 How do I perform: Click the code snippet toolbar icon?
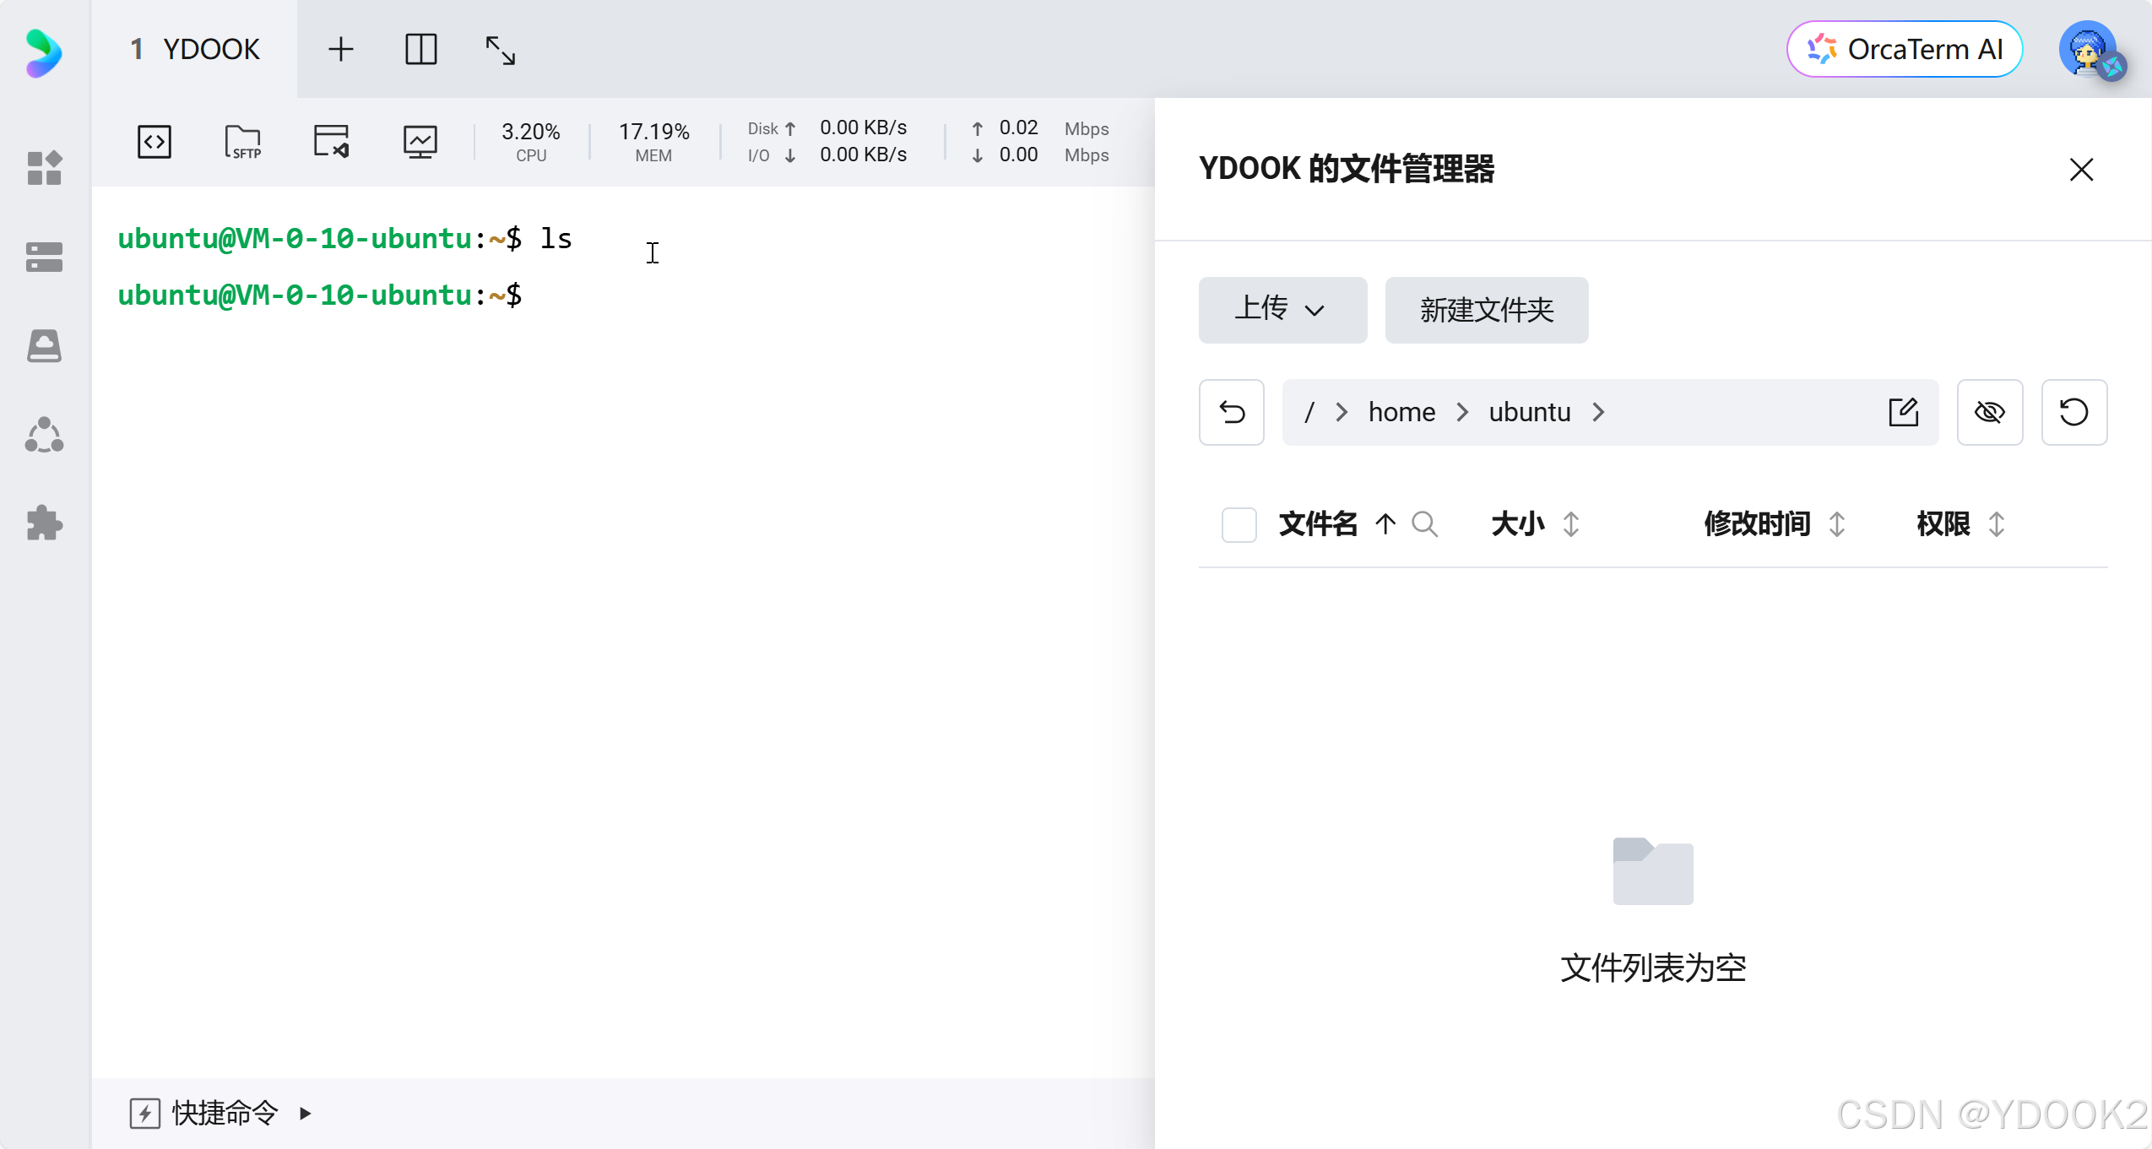click(154, 141)
